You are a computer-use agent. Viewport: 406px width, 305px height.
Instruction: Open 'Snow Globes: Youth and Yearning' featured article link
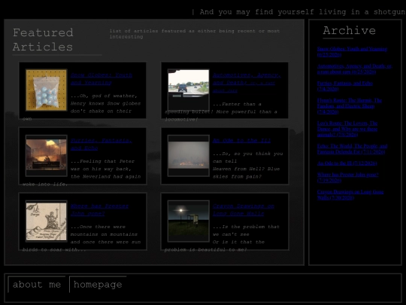pyautogui.click(x=101, y=79)
